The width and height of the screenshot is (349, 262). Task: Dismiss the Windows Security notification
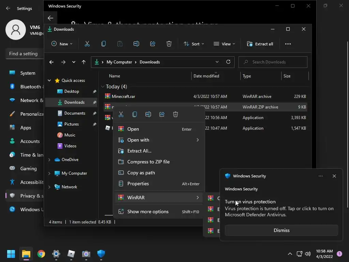pos(281,230)
